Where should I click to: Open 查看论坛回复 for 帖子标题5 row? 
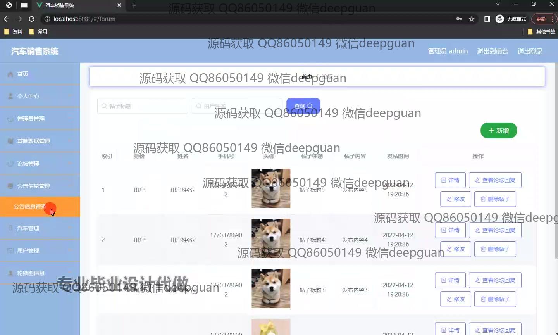point(495,180)
